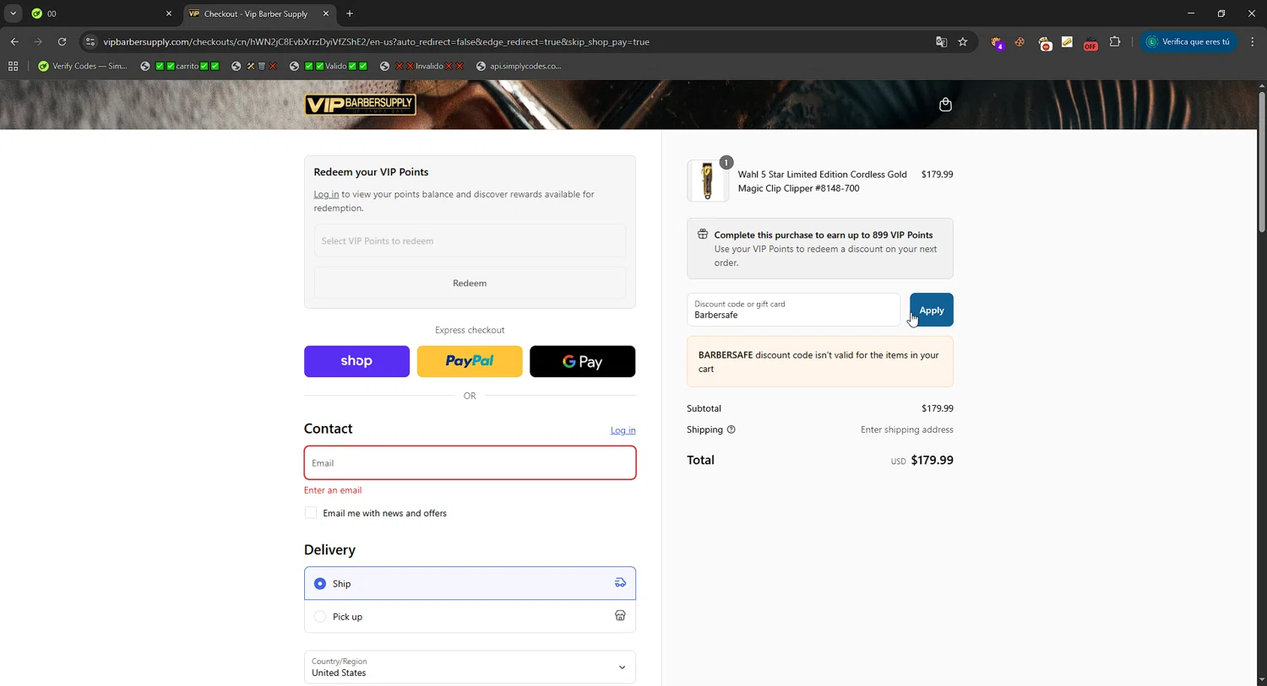This screenshot has height=686, width=1267.
Task: Click the product name Wahl 5 Star text
Action: coord(822,181)
